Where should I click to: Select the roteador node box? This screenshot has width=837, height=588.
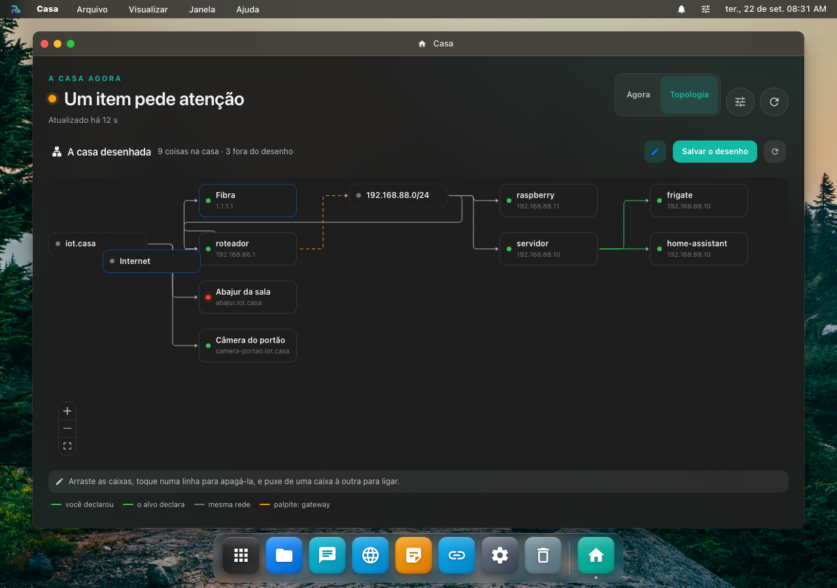pos(248,249)
